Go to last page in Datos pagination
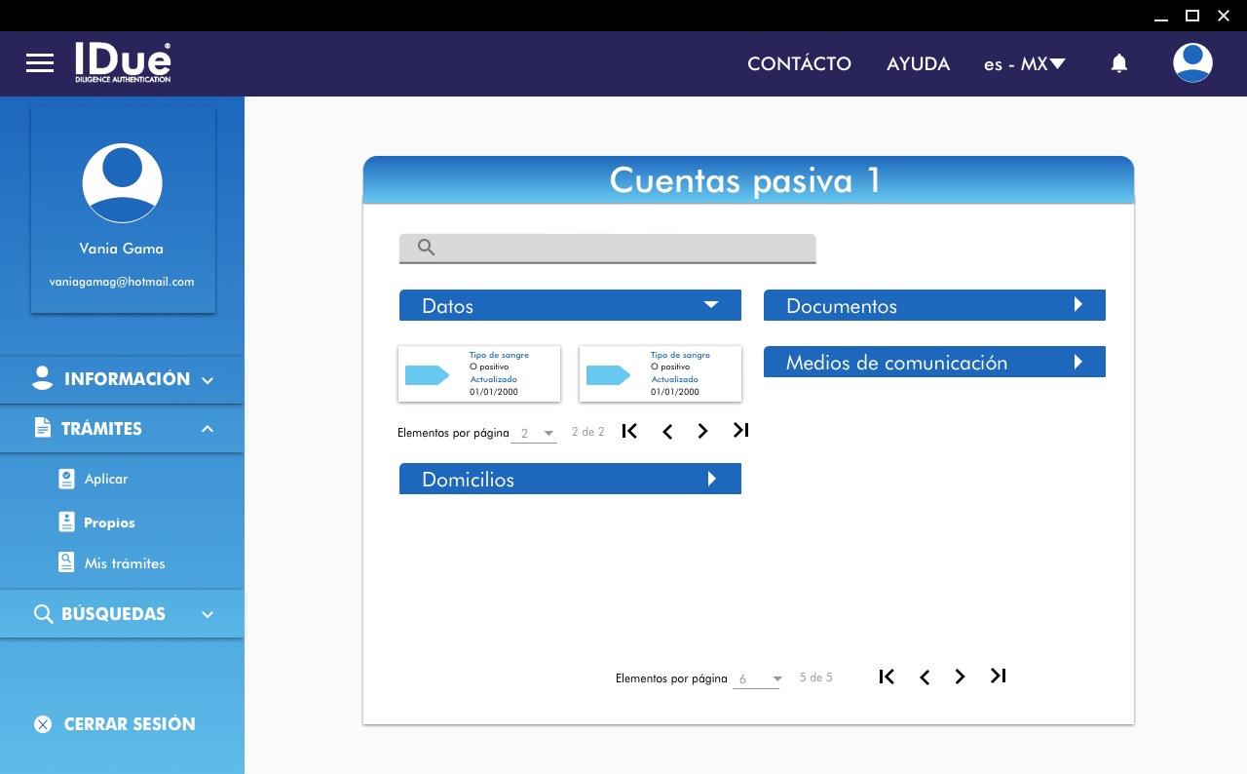 (740, 431)
